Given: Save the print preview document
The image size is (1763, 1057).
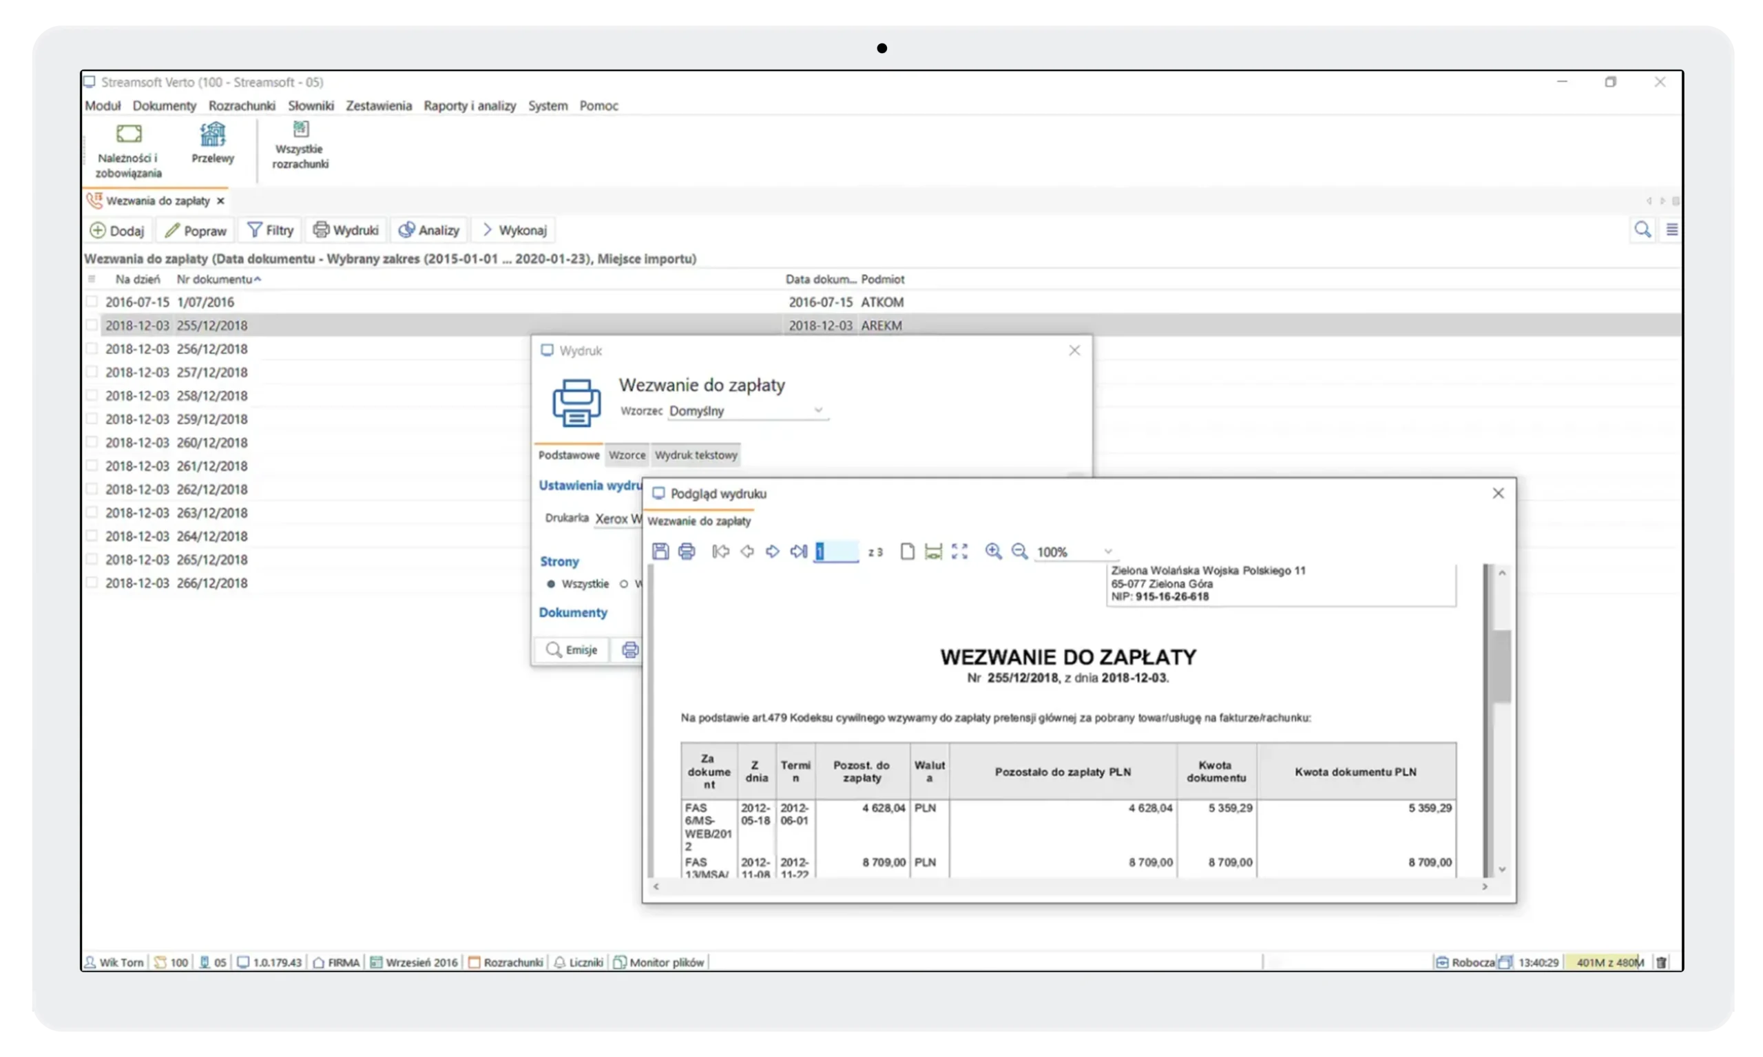Looking at the screenshot, I should click(660, 552).
